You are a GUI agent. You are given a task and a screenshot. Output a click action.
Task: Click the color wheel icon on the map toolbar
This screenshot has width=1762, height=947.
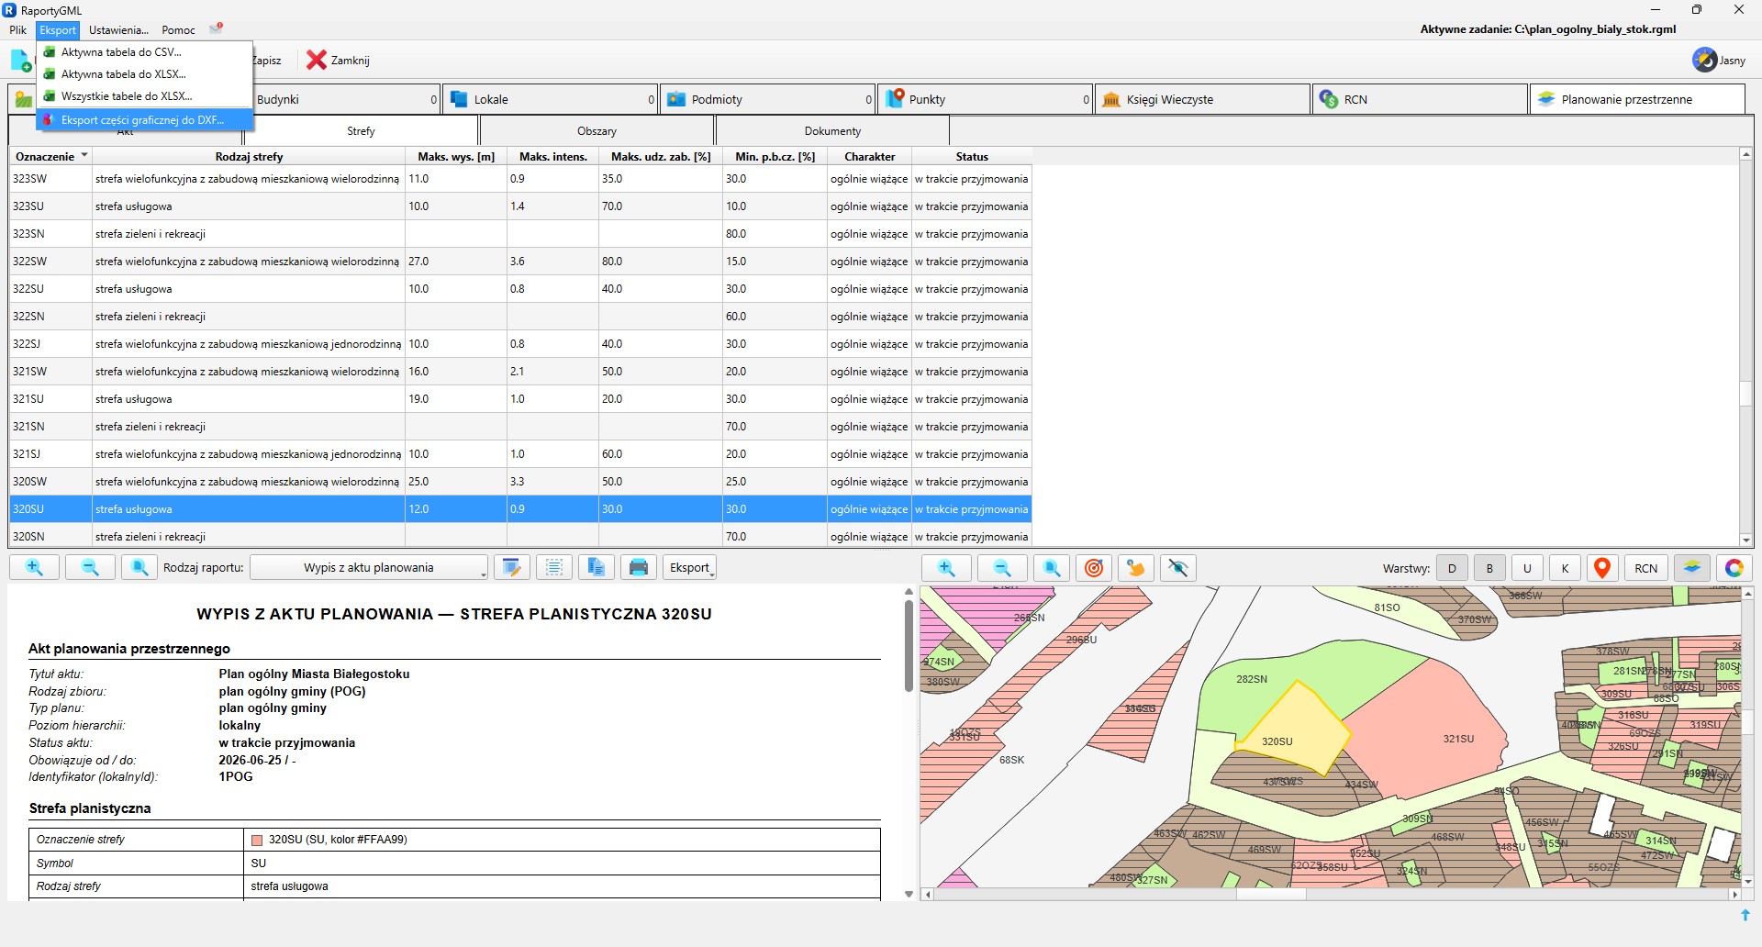point(1734,568)
